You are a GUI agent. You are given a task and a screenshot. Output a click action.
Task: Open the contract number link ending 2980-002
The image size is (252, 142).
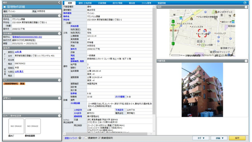coord(27,37)
